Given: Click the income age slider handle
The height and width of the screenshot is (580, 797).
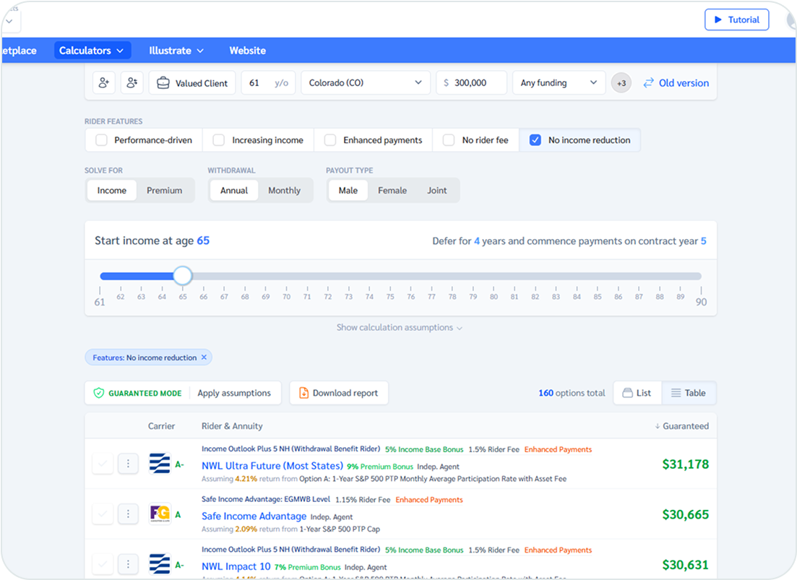Looking at the screenshot, I should tap(183, 276).
